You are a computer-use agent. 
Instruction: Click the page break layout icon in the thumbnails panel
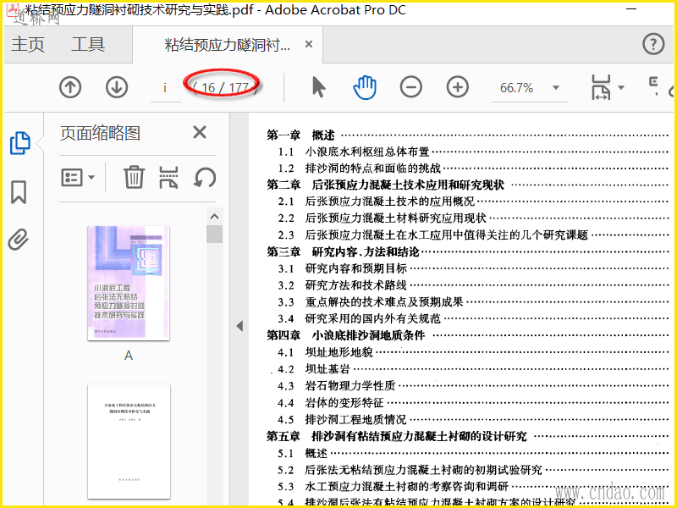(x=168, y=177)
